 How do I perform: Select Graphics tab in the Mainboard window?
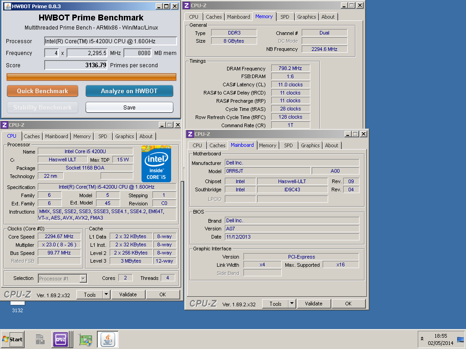point(310,145)
